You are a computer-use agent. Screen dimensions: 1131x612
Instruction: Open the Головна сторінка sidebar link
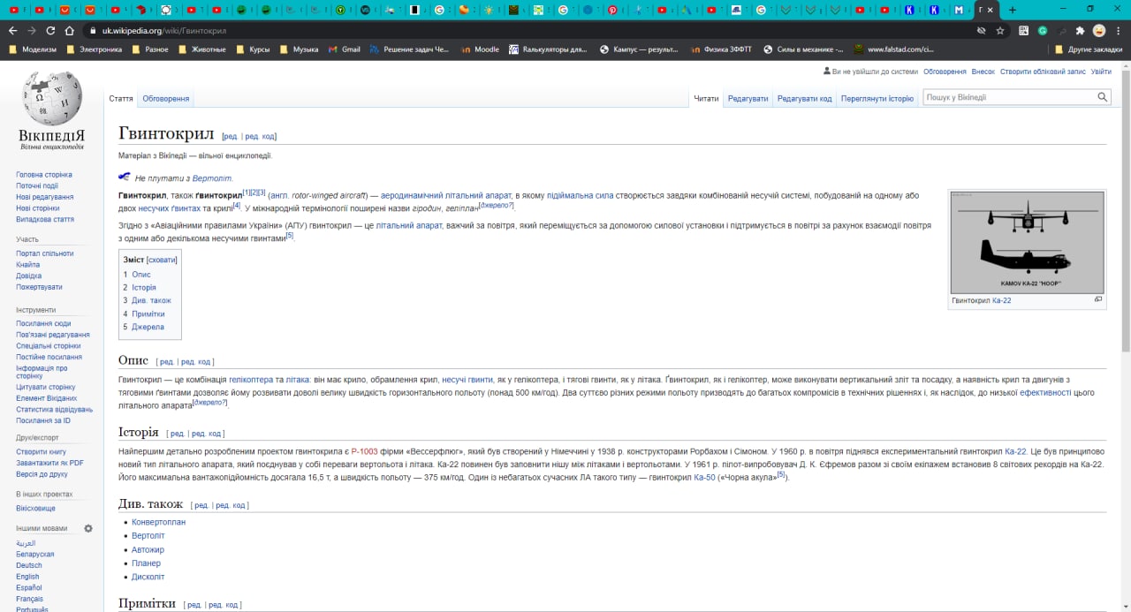pyautogui.click(x=44, y=175)
